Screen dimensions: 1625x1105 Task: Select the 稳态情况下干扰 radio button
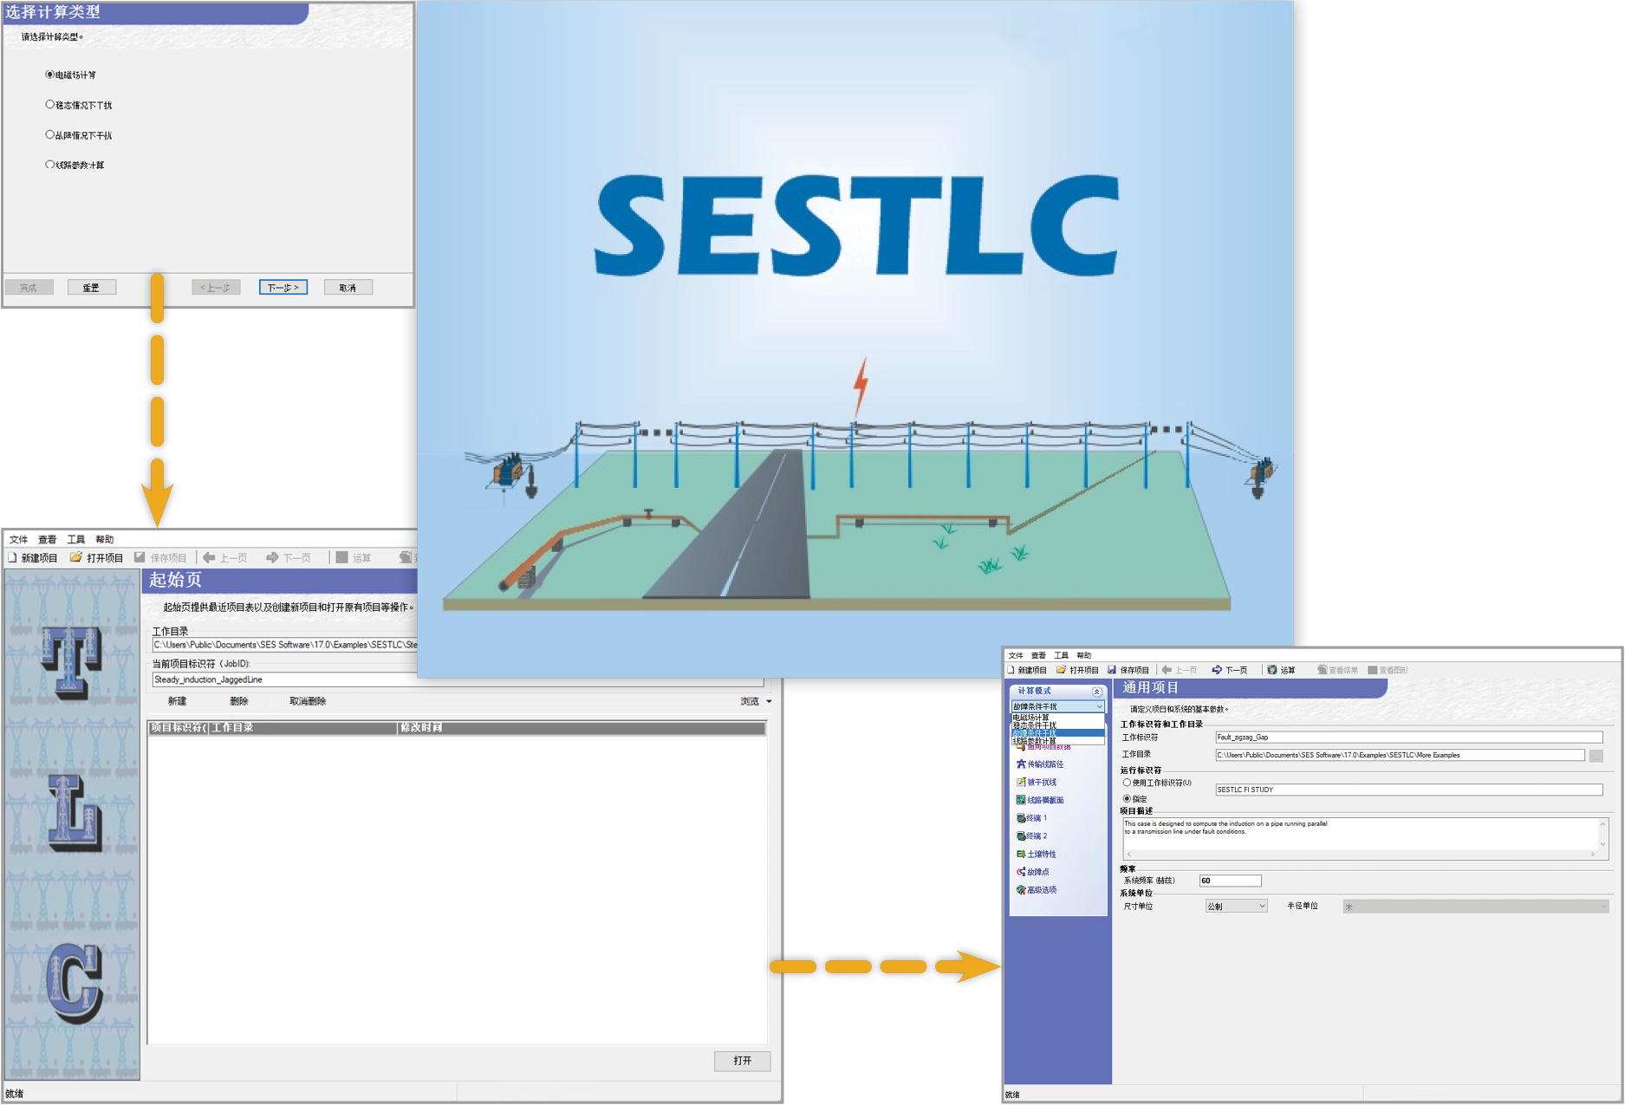point(50,105)
